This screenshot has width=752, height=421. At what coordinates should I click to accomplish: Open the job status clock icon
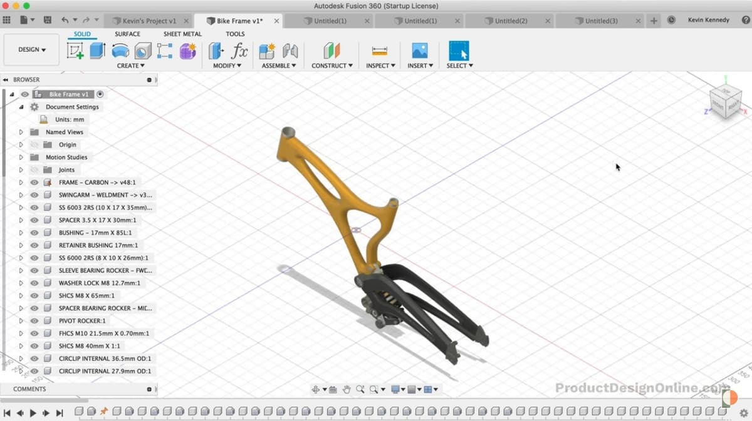(x=671, y=20)
